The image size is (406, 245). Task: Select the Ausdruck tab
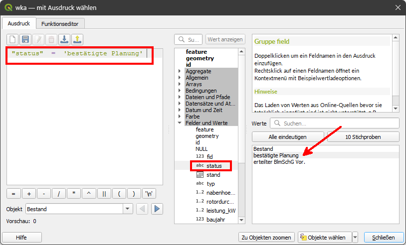click(x=18, y=23)
